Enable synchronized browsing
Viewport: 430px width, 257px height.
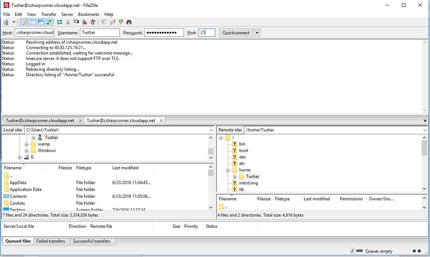120,22
